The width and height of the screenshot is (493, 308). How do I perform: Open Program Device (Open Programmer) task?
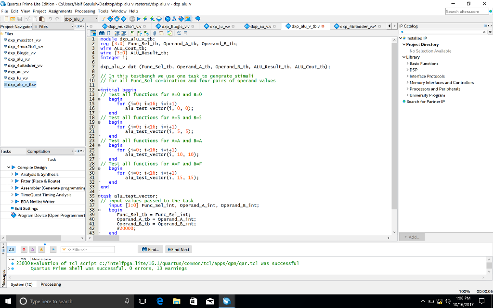pyautogui.click(x=51, y=216)
